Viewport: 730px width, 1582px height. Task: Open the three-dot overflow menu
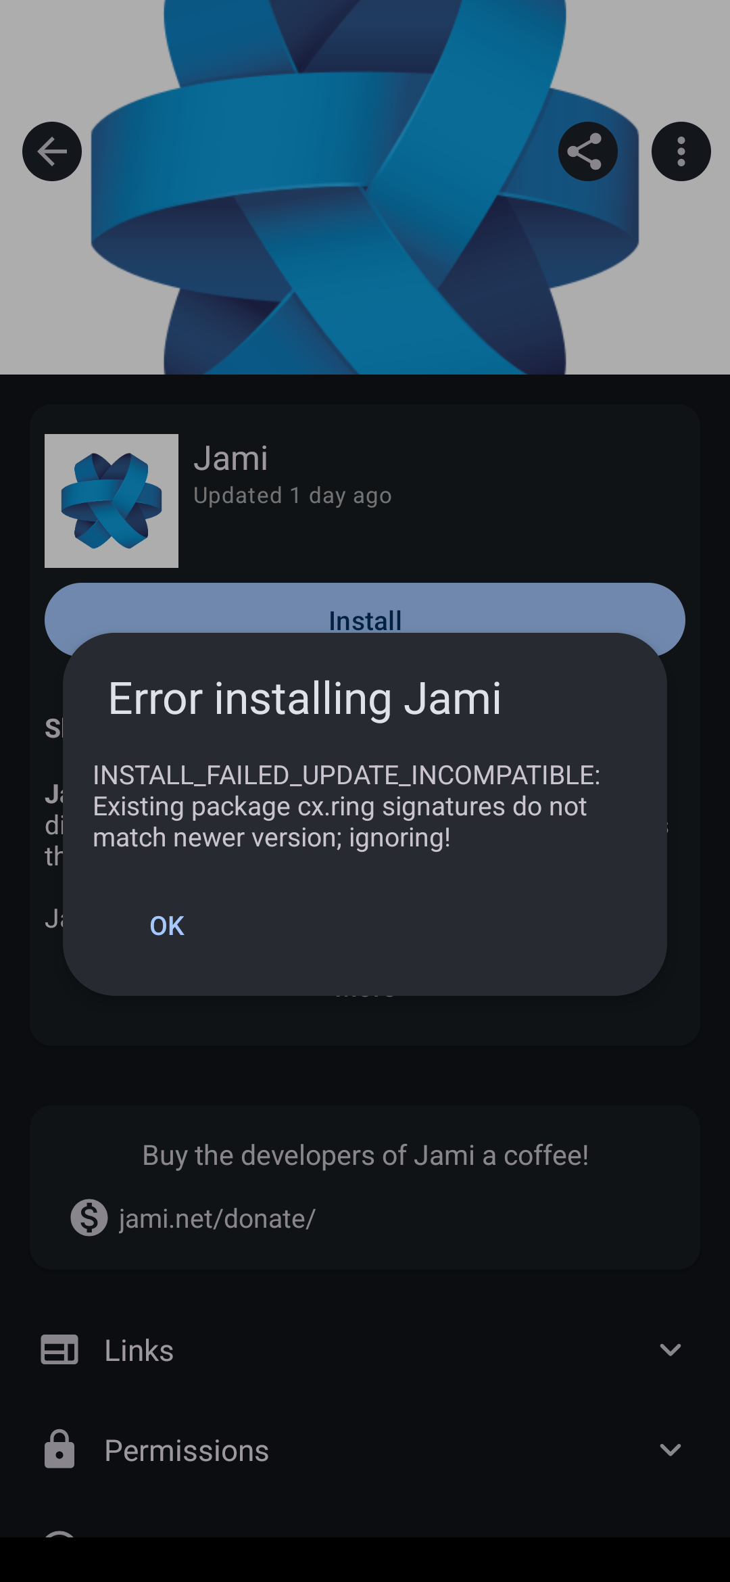pos(681,151)
